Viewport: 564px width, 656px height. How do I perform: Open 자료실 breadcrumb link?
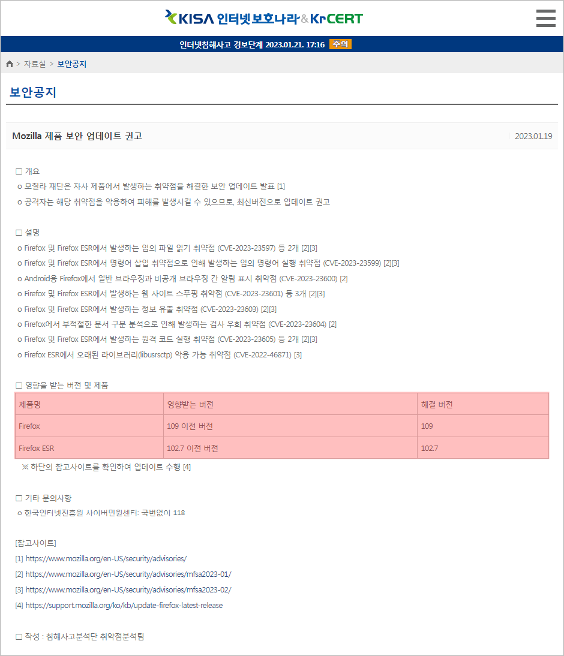[x=35, y=64]
